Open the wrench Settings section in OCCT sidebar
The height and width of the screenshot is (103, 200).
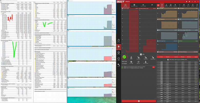[x=118, y=65]
